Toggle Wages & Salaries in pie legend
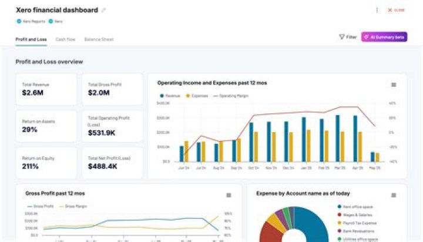This screenshot has height=242, width=423. [x=355, y=215]
